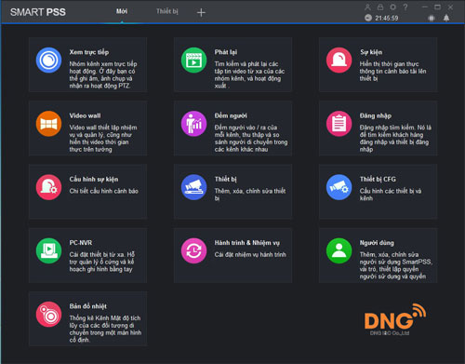The height and width of the screenshot is (364, 465).
Task: Open the PC-NVR green icon
Action: click(x=48, y=250)
